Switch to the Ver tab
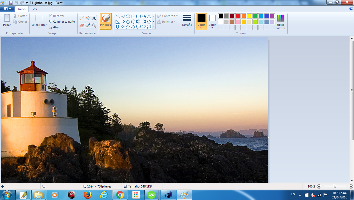 (35, 9)
